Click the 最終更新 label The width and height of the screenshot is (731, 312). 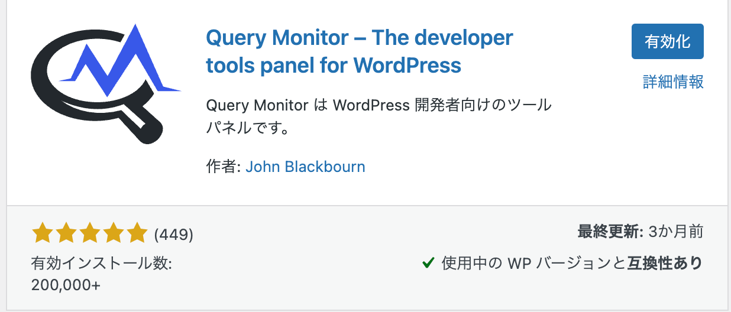point(610,232)
